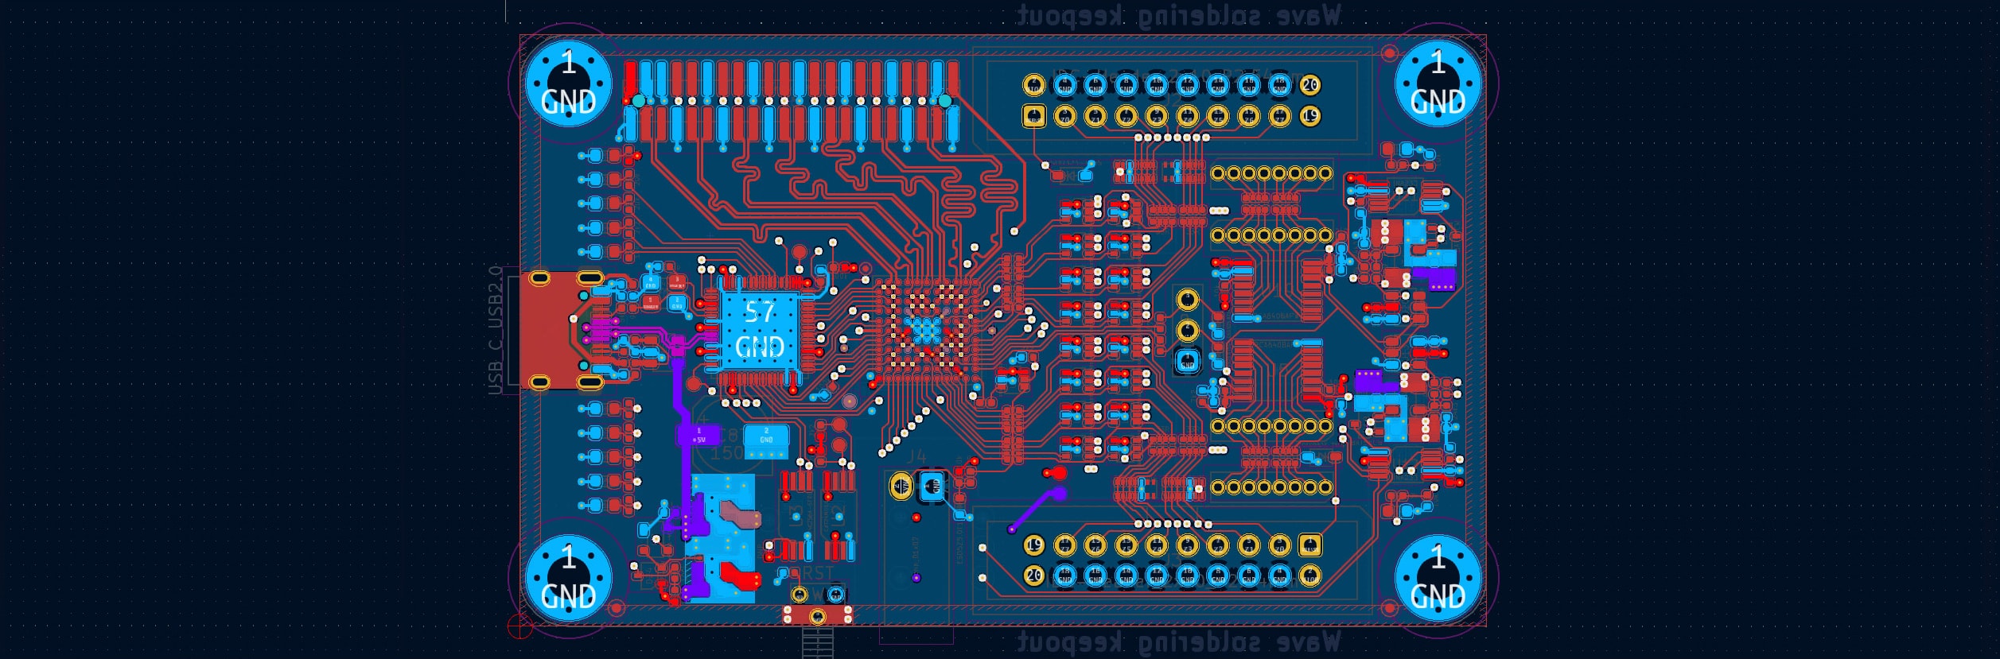Image resolution: width=2000 pixels, height=659 pixels.
Task: Select pad 20 of the lower pin header
Action: (x=1033, y=575)
